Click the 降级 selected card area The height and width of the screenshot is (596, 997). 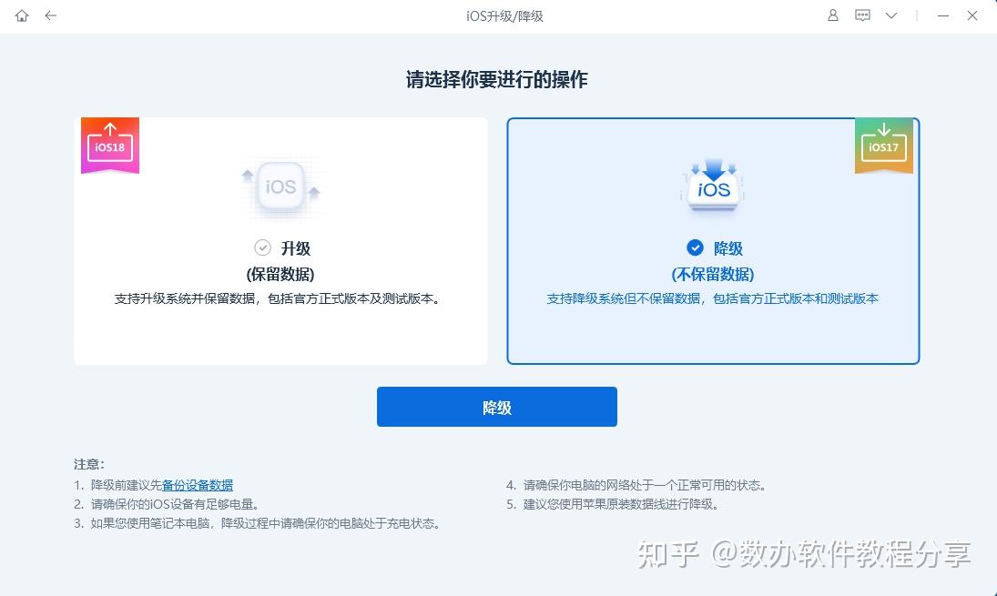tap(713, 240)
